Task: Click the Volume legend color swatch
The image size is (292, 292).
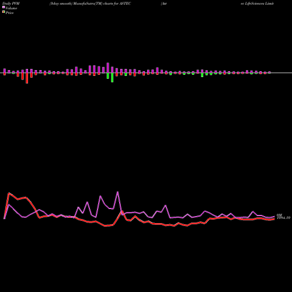Action: [4, 7]
